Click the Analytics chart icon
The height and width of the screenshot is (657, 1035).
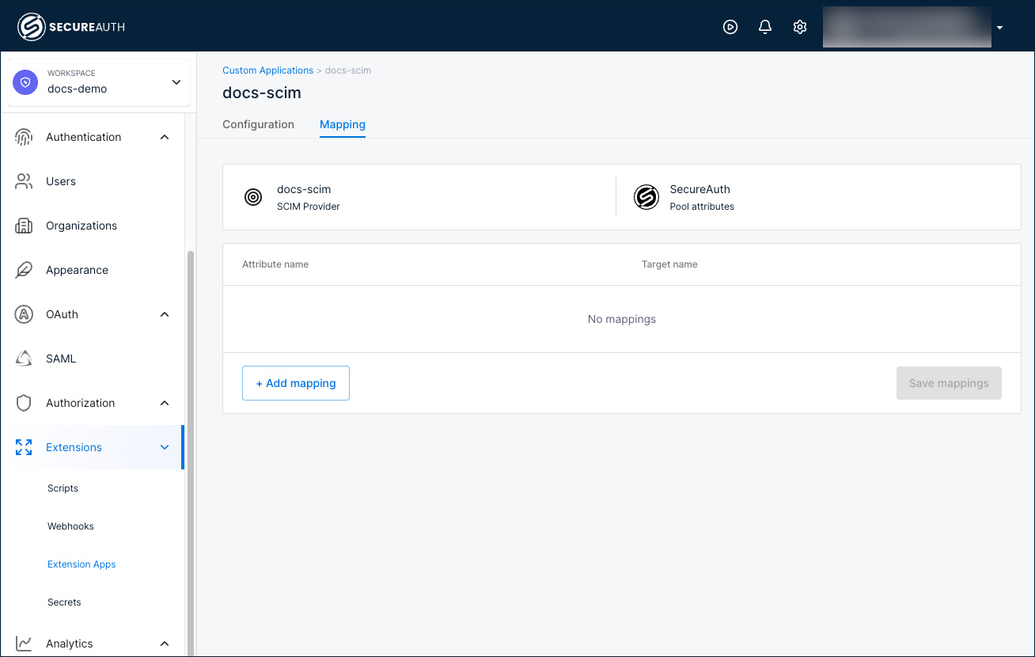point(24,644)
